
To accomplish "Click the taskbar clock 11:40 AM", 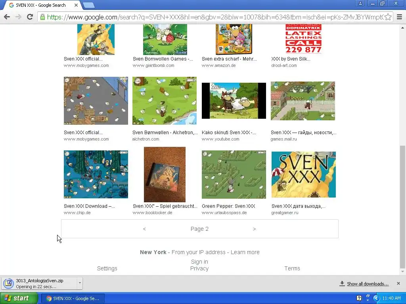I will (x=391, y=298).
